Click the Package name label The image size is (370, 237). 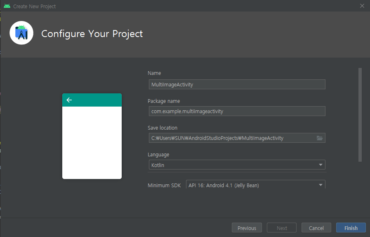(x=164, y=101)
